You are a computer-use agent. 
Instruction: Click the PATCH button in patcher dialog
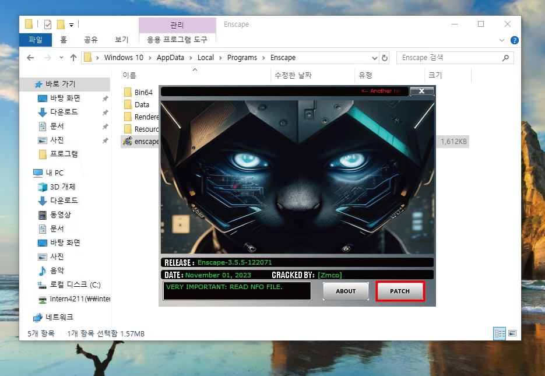400,291
